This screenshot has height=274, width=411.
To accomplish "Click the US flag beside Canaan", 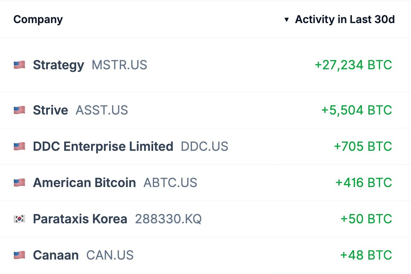I will point(19,255).
